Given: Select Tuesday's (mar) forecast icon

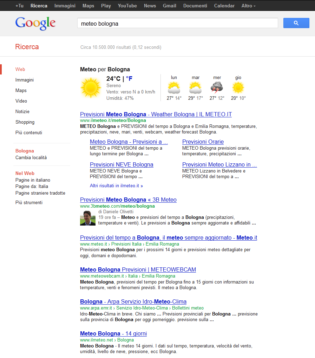Looking at the screenshot, I should pos(195,87).
